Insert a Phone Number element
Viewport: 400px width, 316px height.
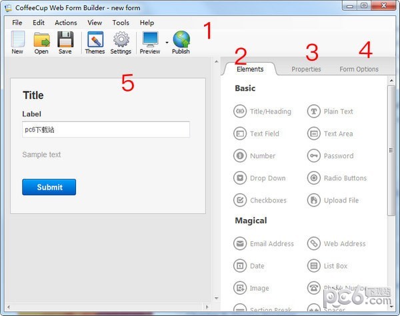[x=337, y=288]
